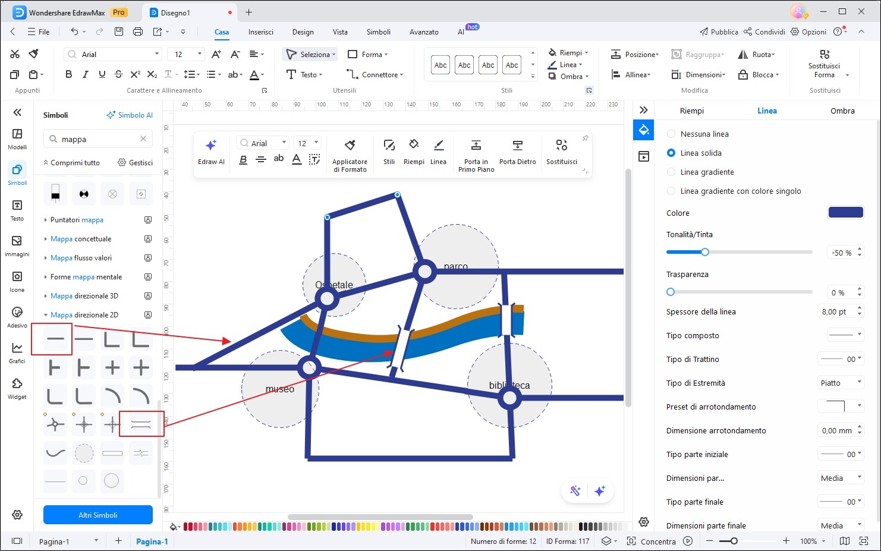Click the double-line road symbol
This screenshot has width=881, height=551.
click(141, 424)
